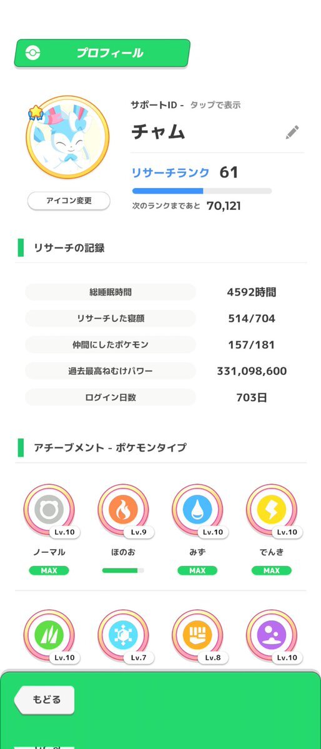Screen dimensions: 321x749
Task: Click the Fire type progress bar
Action: [x=123, y=570]
